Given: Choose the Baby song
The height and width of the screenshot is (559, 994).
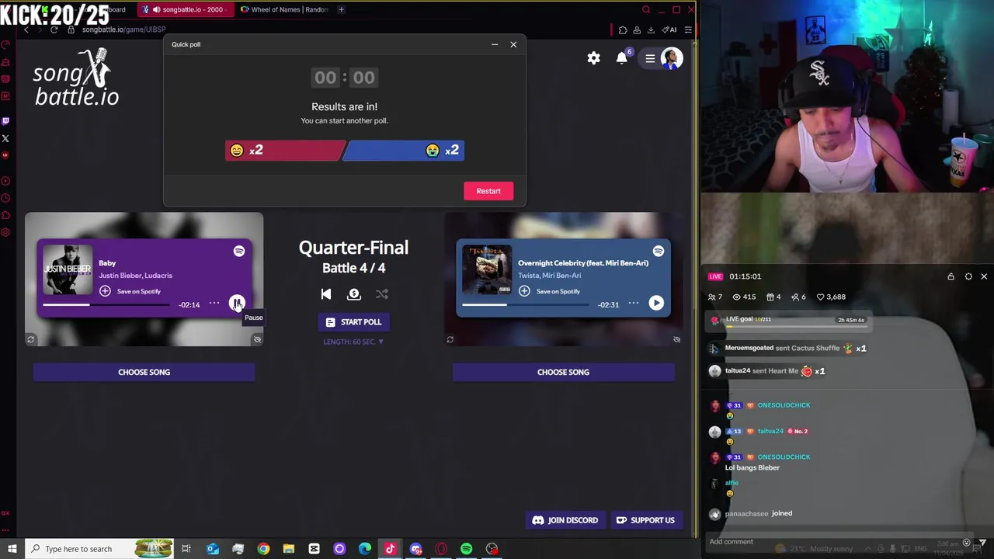Looking at the screenshot, I should 144,372.
